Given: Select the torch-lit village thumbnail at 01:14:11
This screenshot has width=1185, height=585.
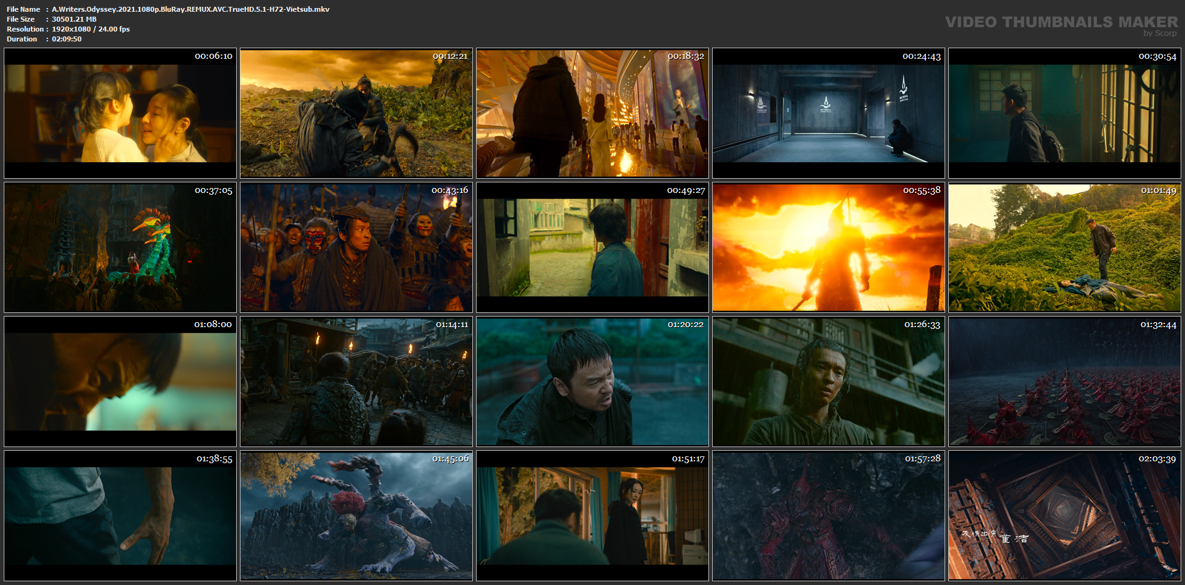Looking at the screenshot, I should 356,382.
